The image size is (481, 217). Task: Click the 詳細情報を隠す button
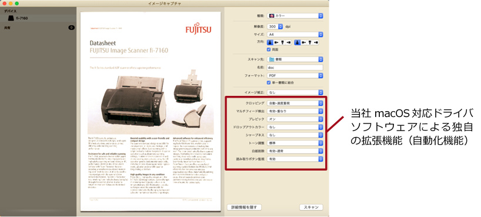tap(244, 207)
